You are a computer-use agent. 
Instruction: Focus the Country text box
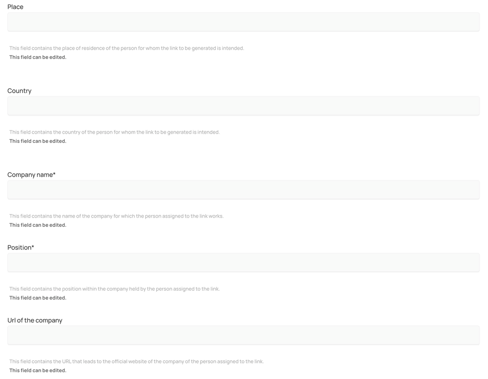pyautogui.click(x=243, y=106)
